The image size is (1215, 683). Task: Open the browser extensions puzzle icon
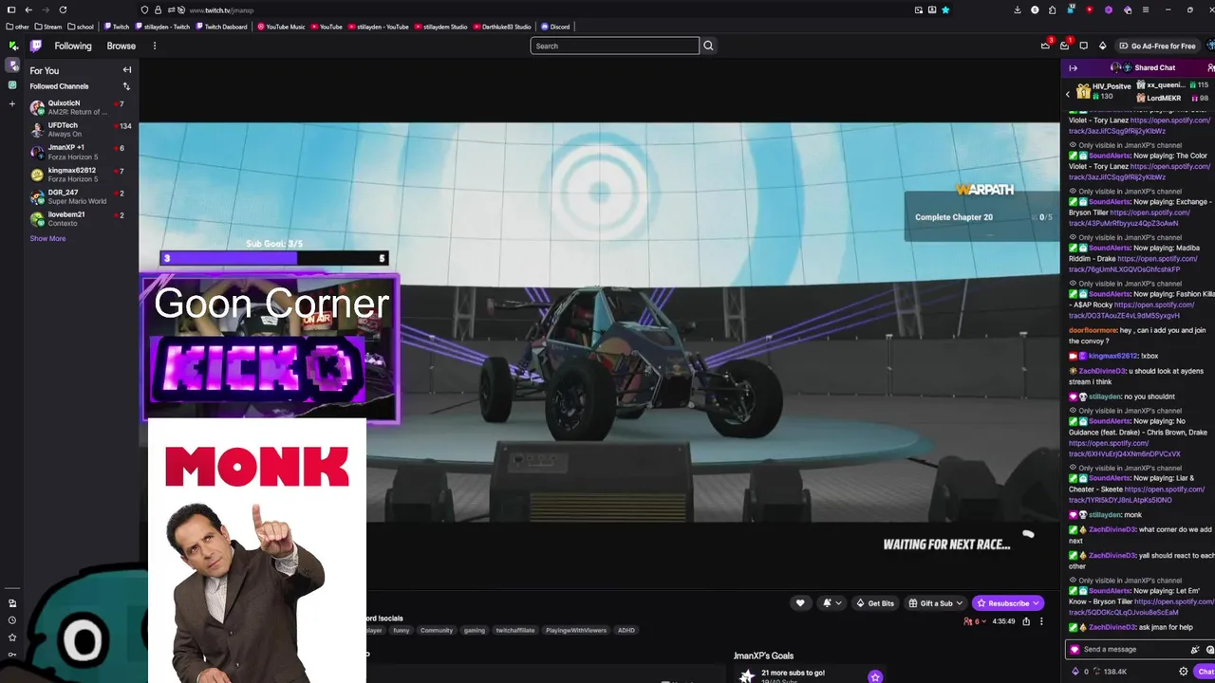(x=1052, y=9)
